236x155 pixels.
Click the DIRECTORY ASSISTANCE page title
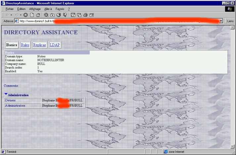pyautogui.click(x=41, y=32)
